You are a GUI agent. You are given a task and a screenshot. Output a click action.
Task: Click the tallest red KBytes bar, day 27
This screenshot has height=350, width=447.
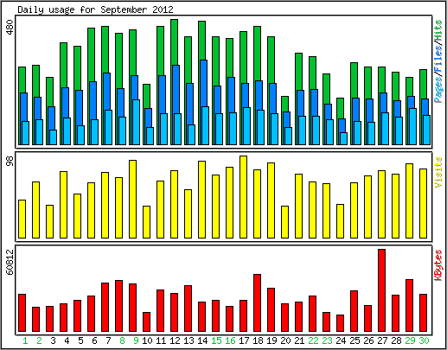(x=381, y=290)
